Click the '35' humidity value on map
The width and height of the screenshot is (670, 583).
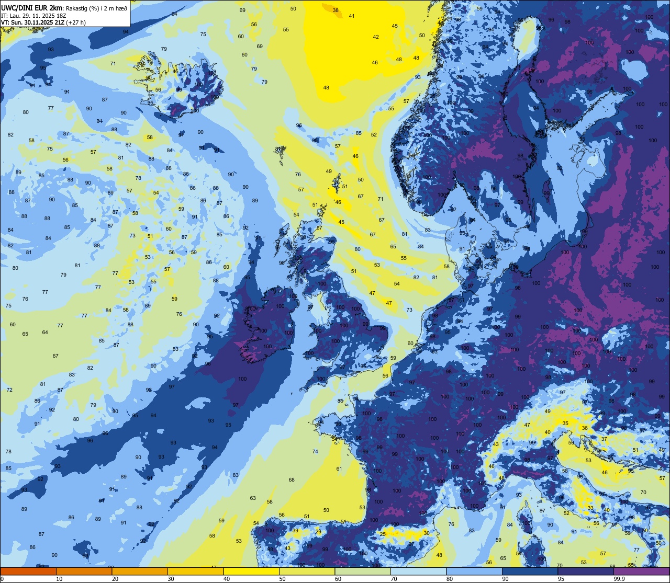coord(565,423)
